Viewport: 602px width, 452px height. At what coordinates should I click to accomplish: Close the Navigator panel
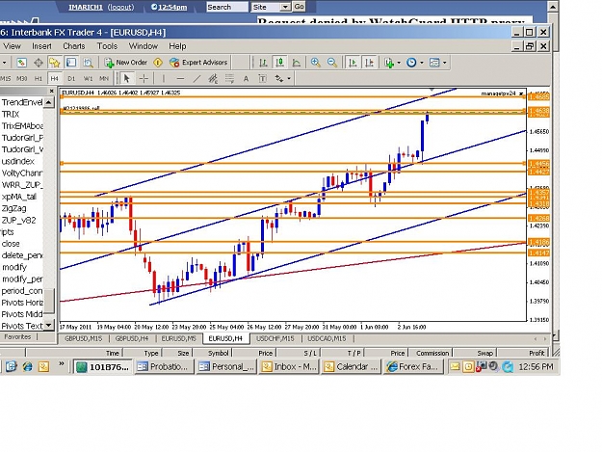coord(51,91)
